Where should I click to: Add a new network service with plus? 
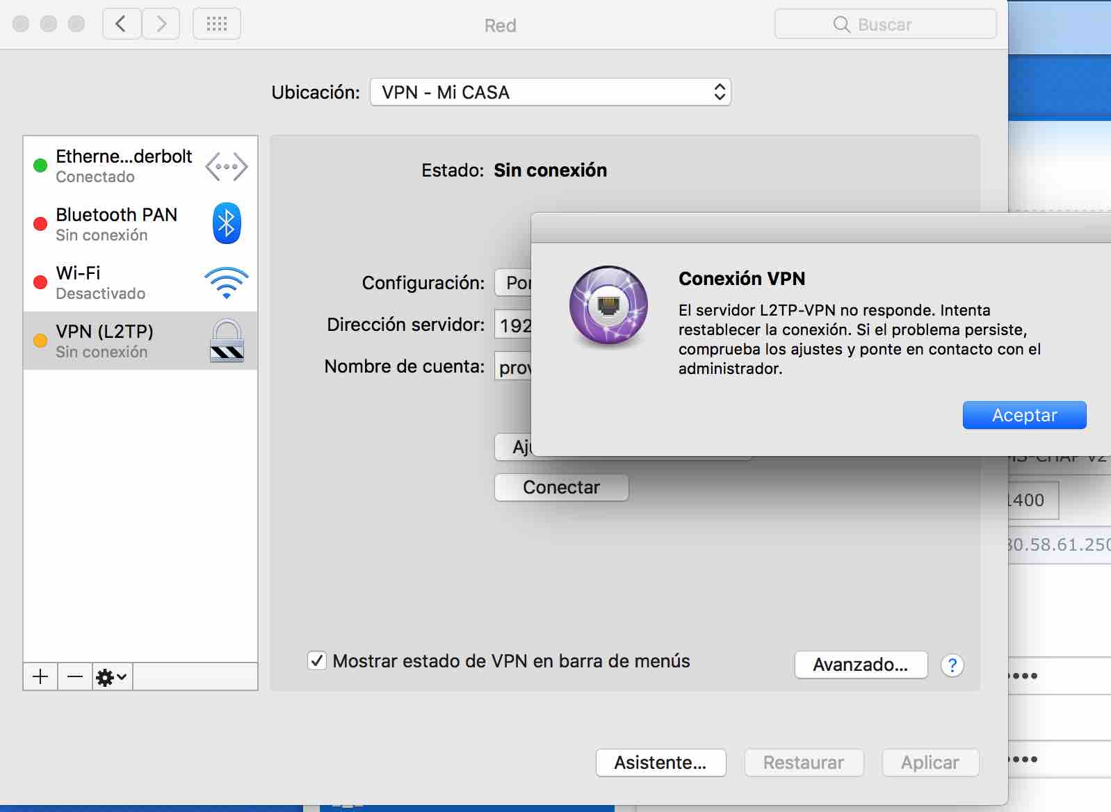click(40, 676)
